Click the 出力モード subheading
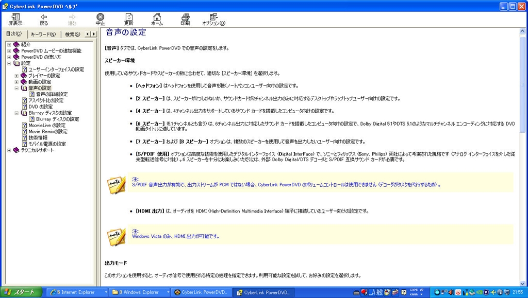This screenshot has height=298, width=528. [x=116, y=263]
